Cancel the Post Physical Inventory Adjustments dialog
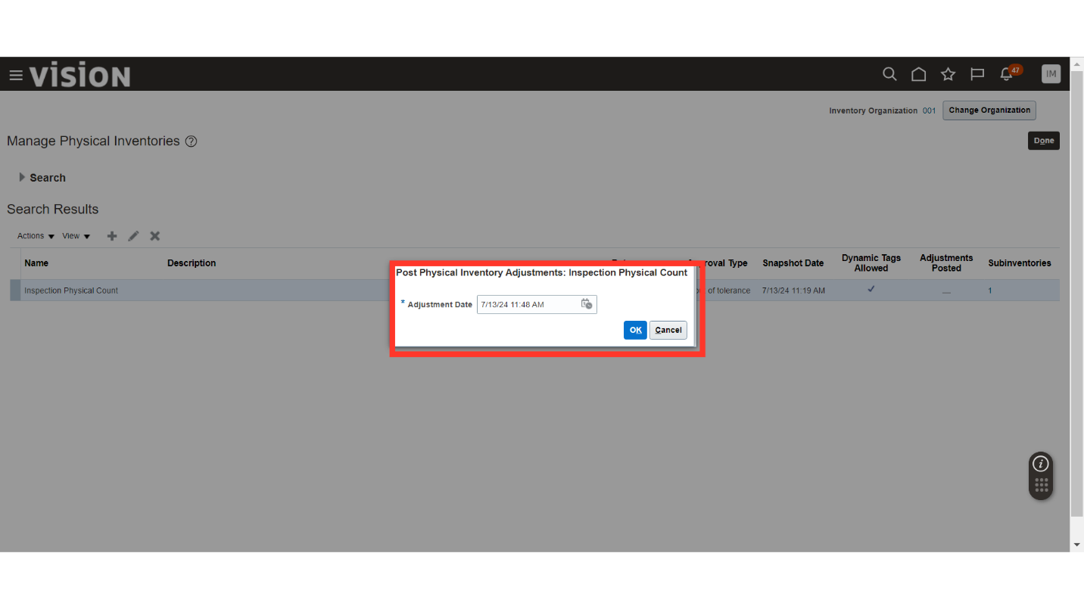Screen dimensions: 1084x609 click(668, 330)
